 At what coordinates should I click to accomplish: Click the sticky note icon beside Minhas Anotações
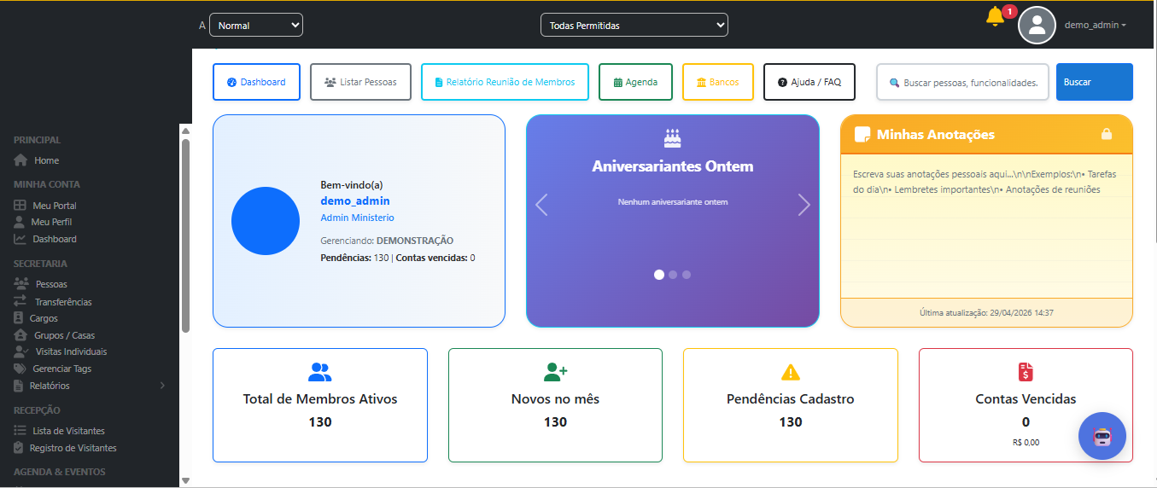pos(862,134)
